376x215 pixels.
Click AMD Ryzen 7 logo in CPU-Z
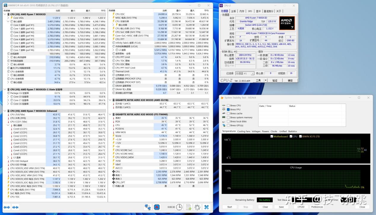tap(287, 23)
